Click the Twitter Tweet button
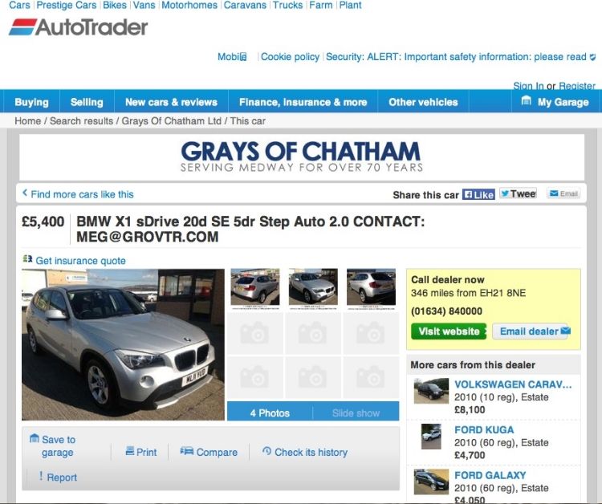The height and width of the screenshot is (504, 602). [x=518, y=194]
